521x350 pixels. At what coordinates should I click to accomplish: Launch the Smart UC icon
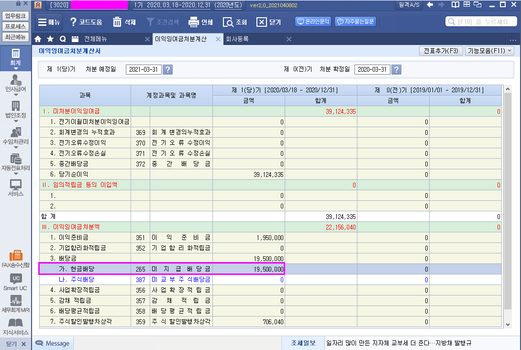click(15, 282)
